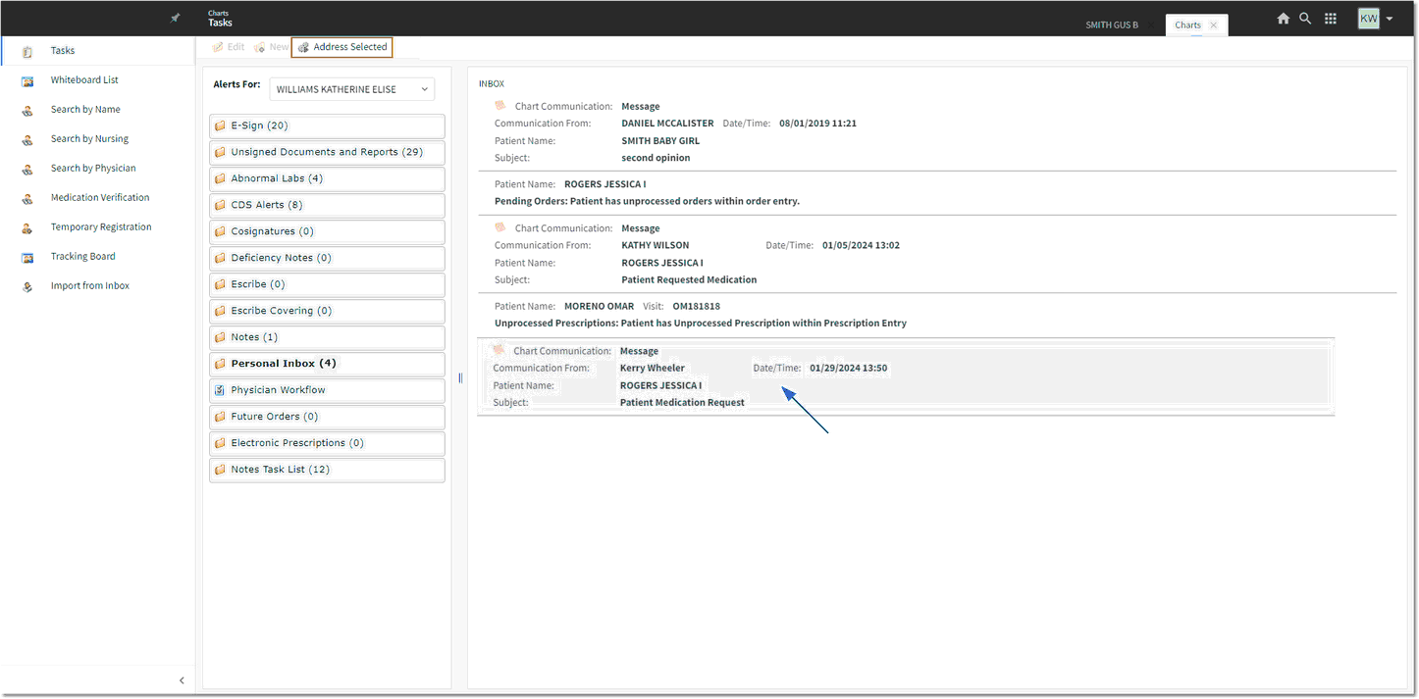Open the Alerts For dropdown
This screenshot has height=699, width=1419.
[x=351, y=89]
